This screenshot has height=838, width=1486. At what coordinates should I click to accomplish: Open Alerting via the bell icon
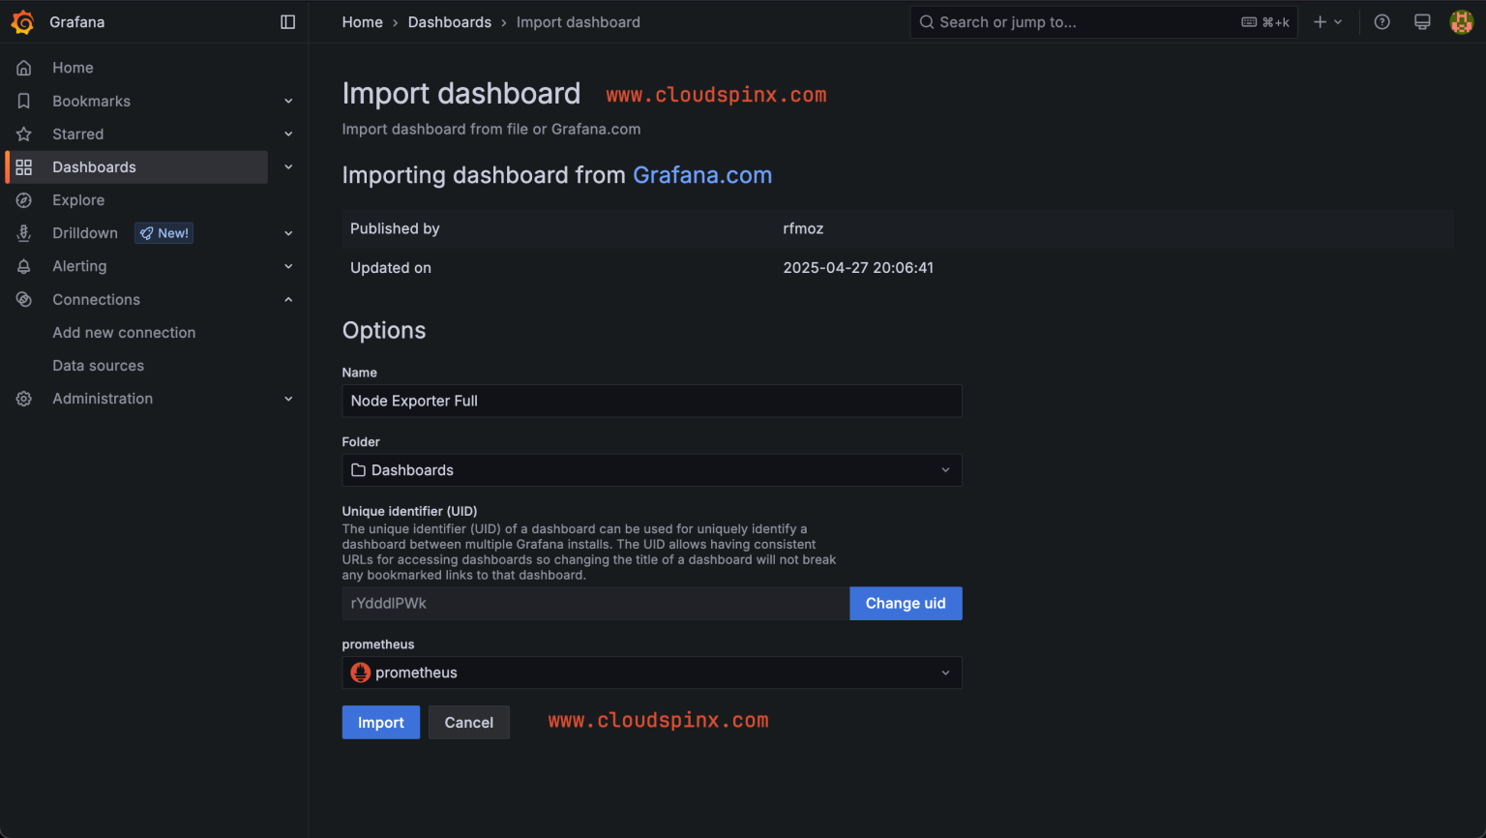pos(24,265)
